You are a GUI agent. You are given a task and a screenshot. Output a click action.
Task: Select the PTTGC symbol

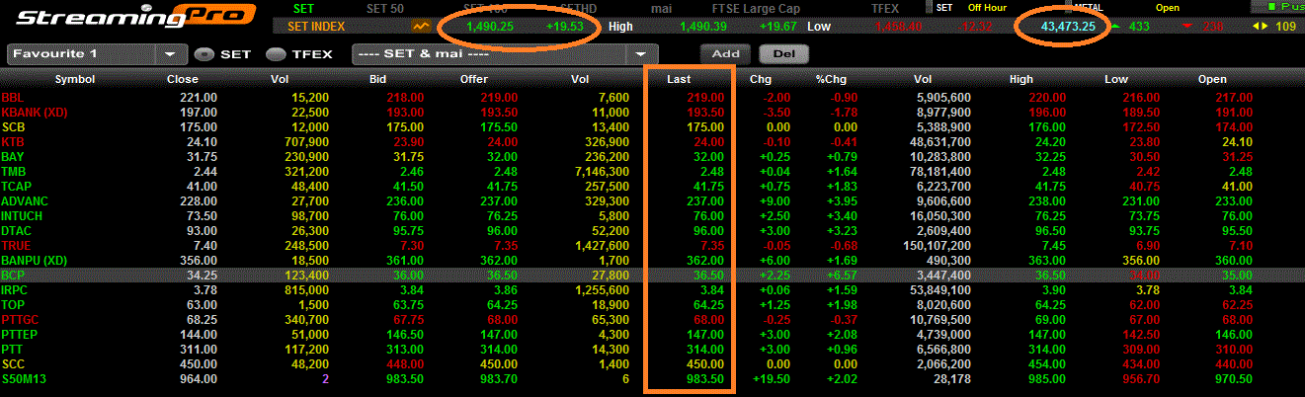(22, 319)
